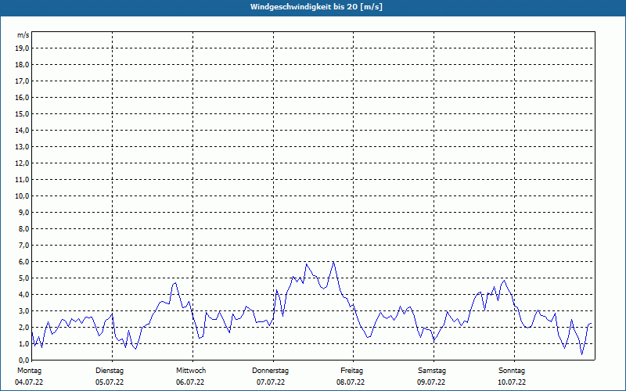
Task: Click the 'Samstag' day label
Action: (x=432, y=371)
